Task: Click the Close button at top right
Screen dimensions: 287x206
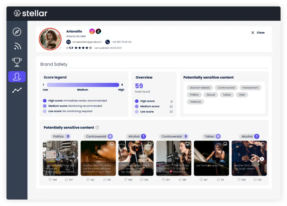Action: point(258,32)
